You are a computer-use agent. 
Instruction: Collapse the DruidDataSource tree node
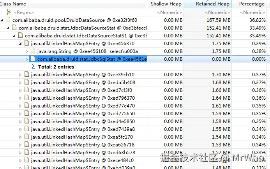click(2, 20)
